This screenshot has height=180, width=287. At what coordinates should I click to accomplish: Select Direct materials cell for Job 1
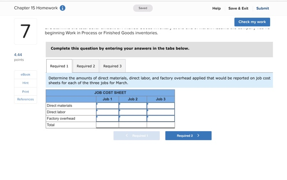tap(107, 106)
